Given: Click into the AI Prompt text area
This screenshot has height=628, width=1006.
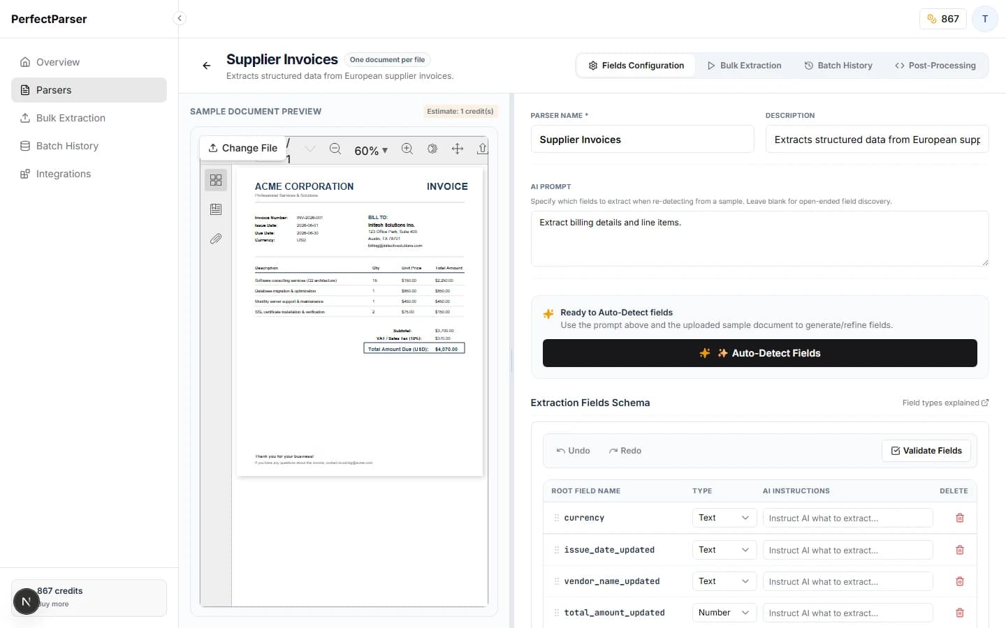Looking at the screenshot, I should 759,239.
